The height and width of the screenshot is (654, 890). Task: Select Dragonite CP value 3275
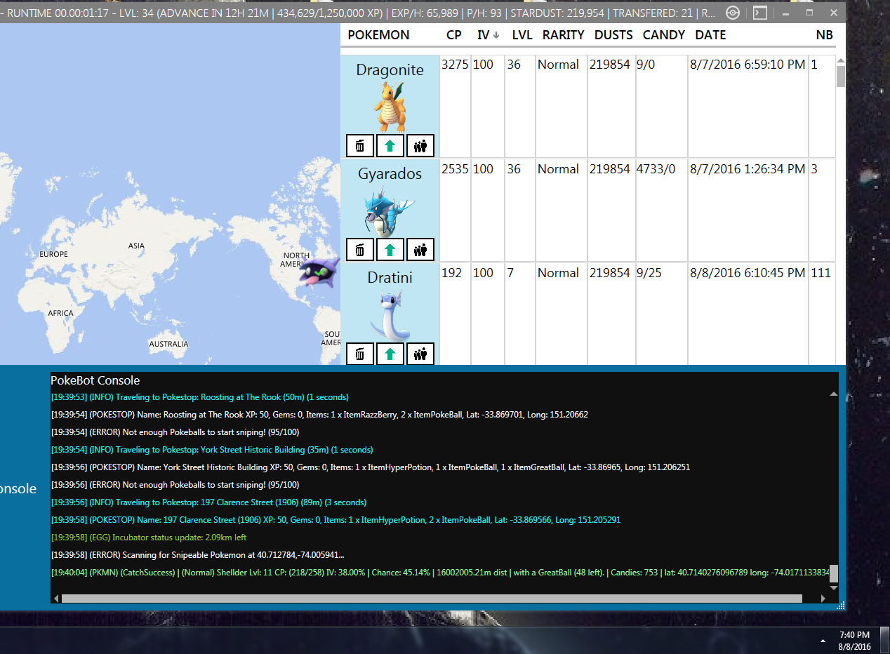tap(453, 65)
